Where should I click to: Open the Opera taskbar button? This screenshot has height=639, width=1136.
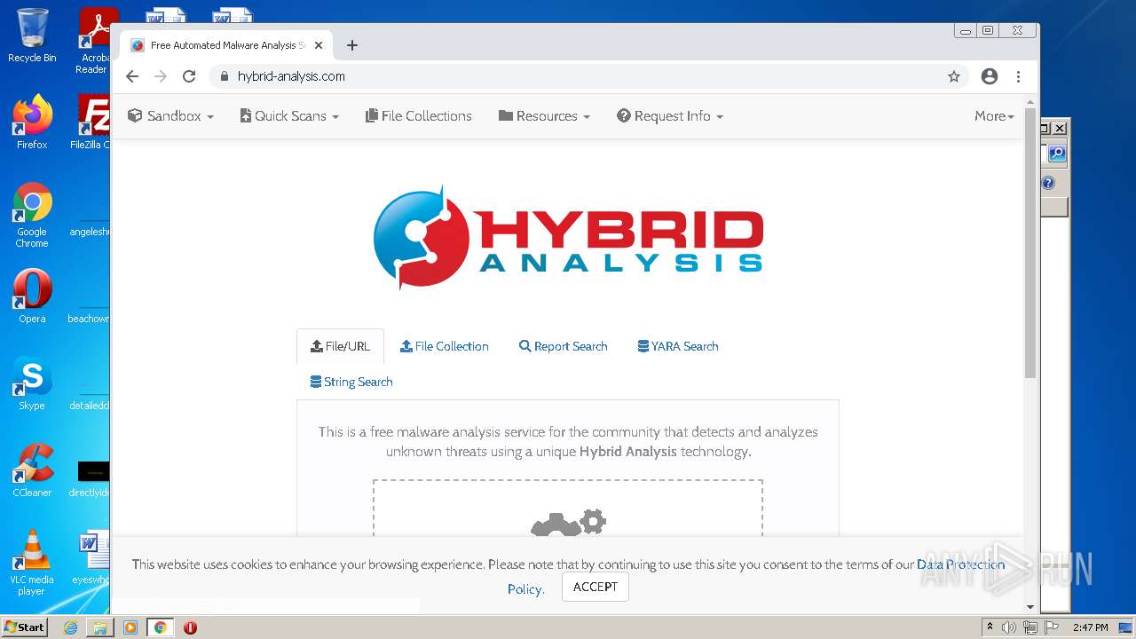click(x=190, y=627)
